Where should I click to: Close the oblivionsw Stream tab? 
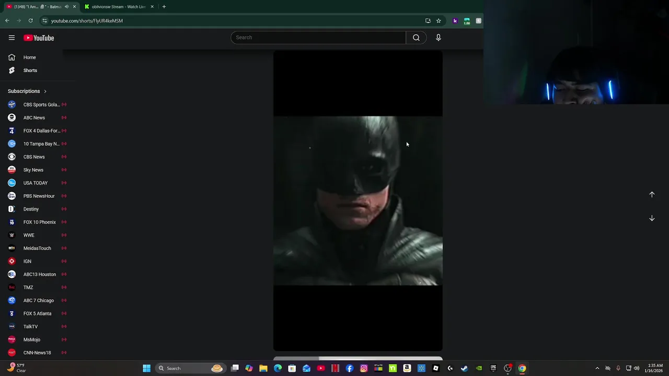(x=152, y=7)
